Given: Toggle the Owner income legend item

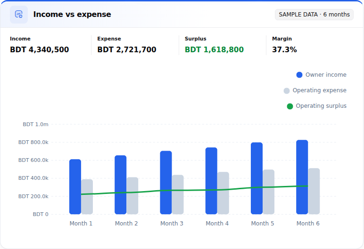Looking at the screenshot, I should tap(321, 75).
